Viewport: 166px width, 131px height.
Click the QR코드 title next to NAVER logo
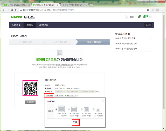[x=30, y=17]
